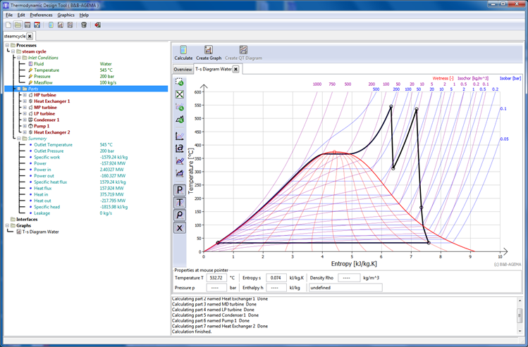Expand the Condenser 1 tree node
The height and width of the screenshot is (347, 528).
(x=24, y=120)
